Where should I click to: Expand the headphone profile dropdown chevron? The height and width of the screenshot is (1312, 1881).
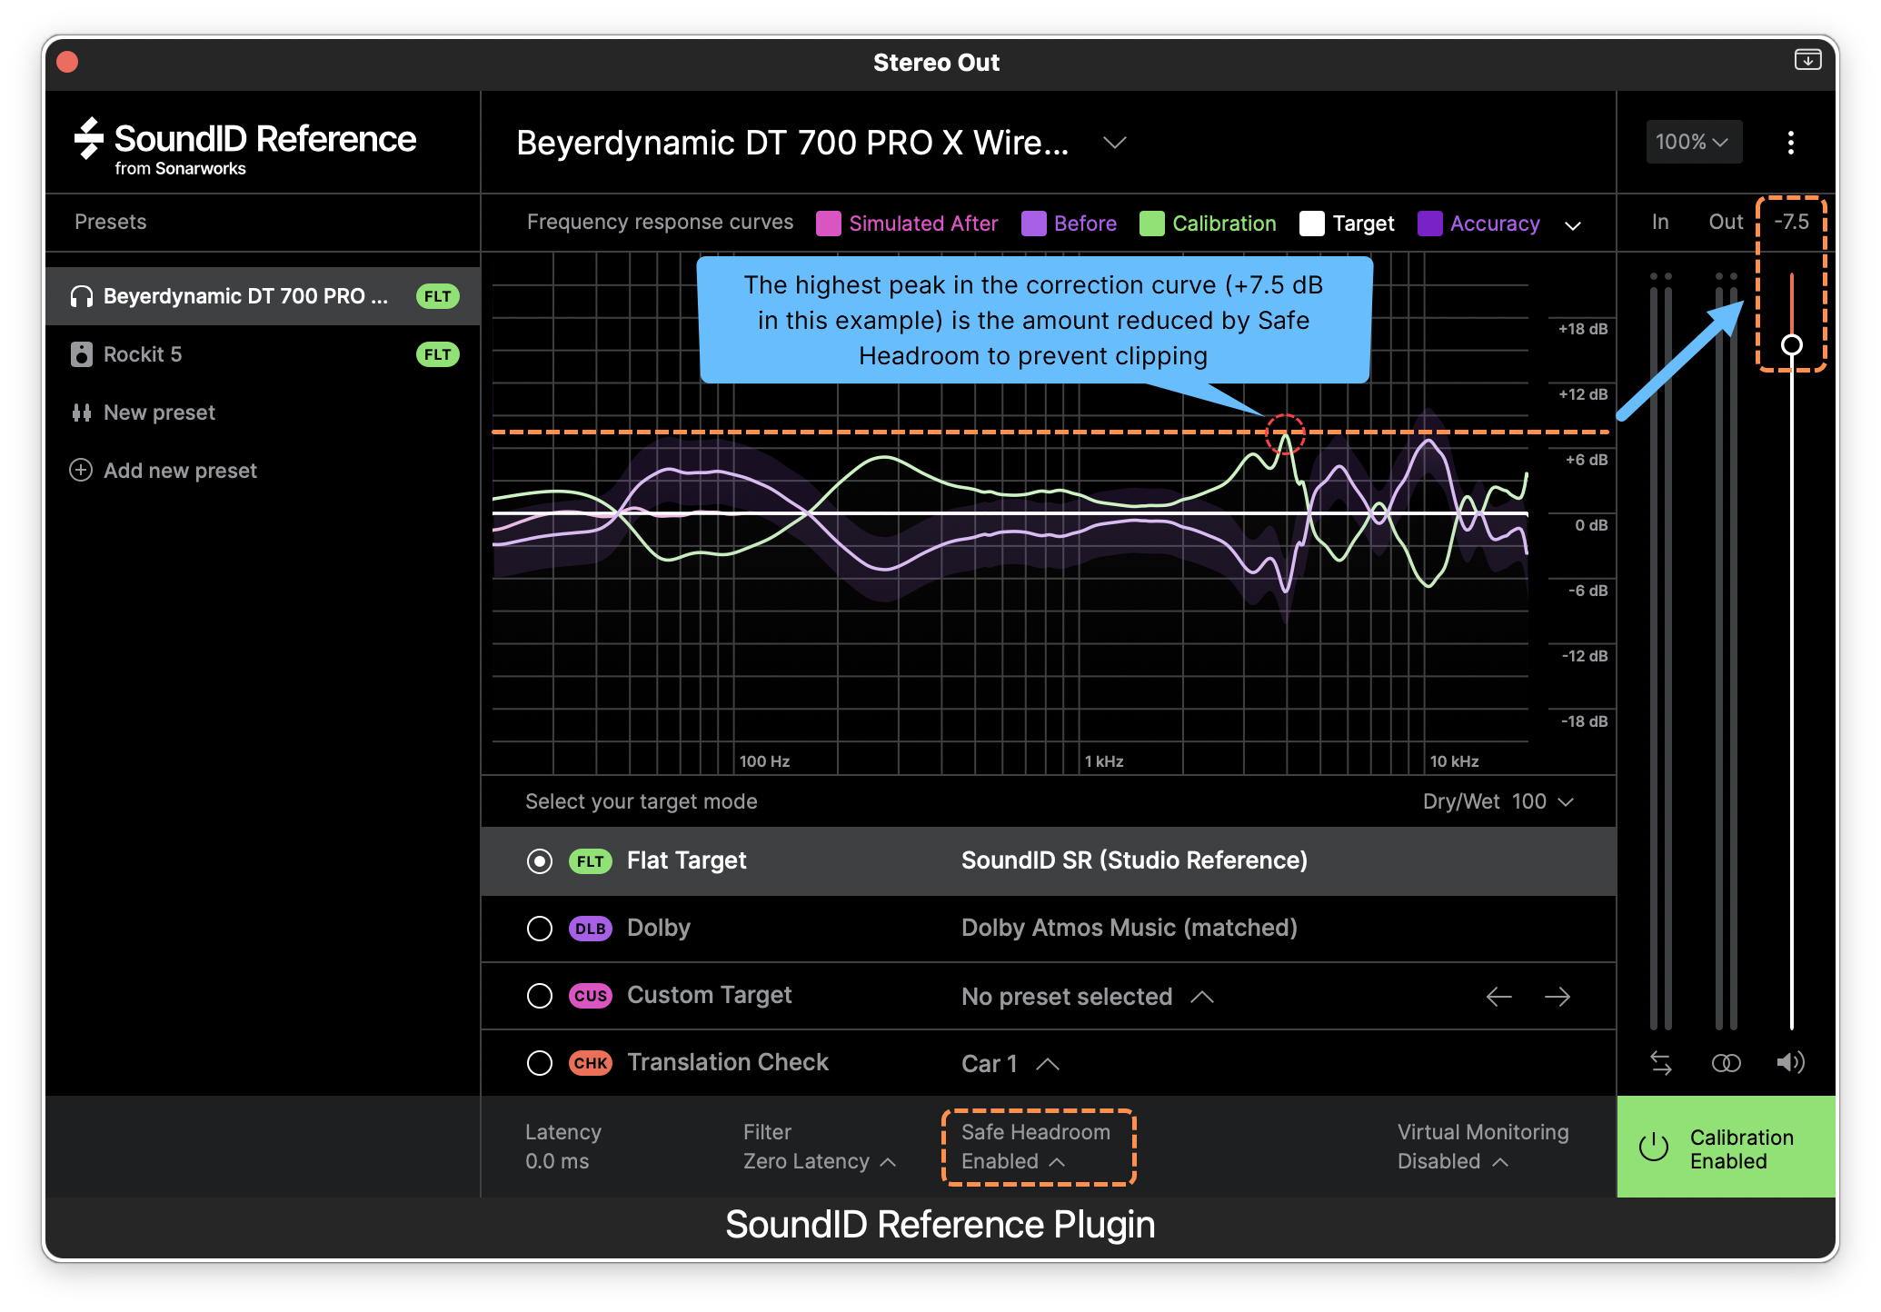tap(1114, 143)
